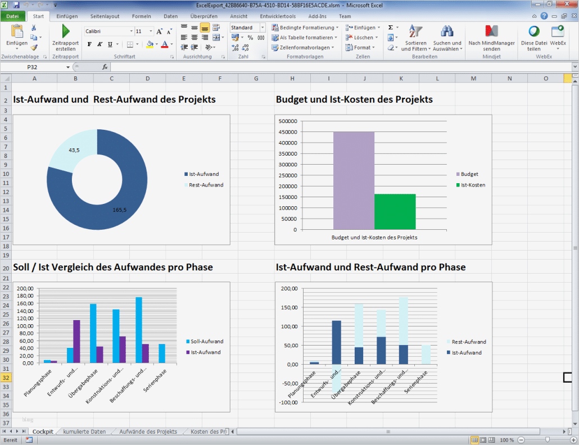The width and height of the screenshot is (579, 445).
Task: Click the zoom slider handle
Action: (548, 440)
